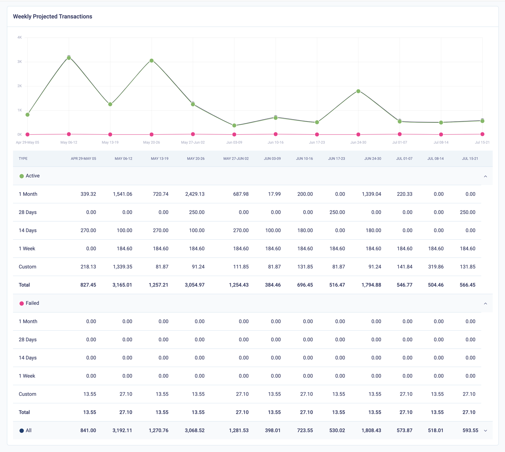Select green chart point for Jun 03-09
Viewport: 505px width, 452px height.
pos(234,125)
